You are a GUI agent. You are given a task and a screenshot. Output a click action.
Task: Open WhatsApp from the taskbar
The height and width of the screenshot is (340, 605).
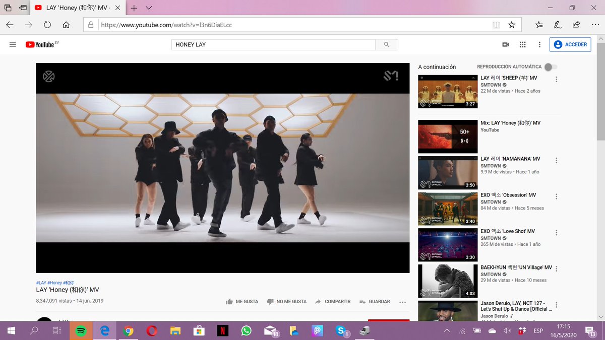point(246,330)
